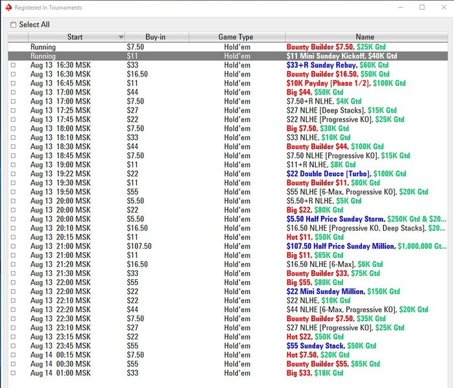Minimize the Registered In Tournaments window

401,7
